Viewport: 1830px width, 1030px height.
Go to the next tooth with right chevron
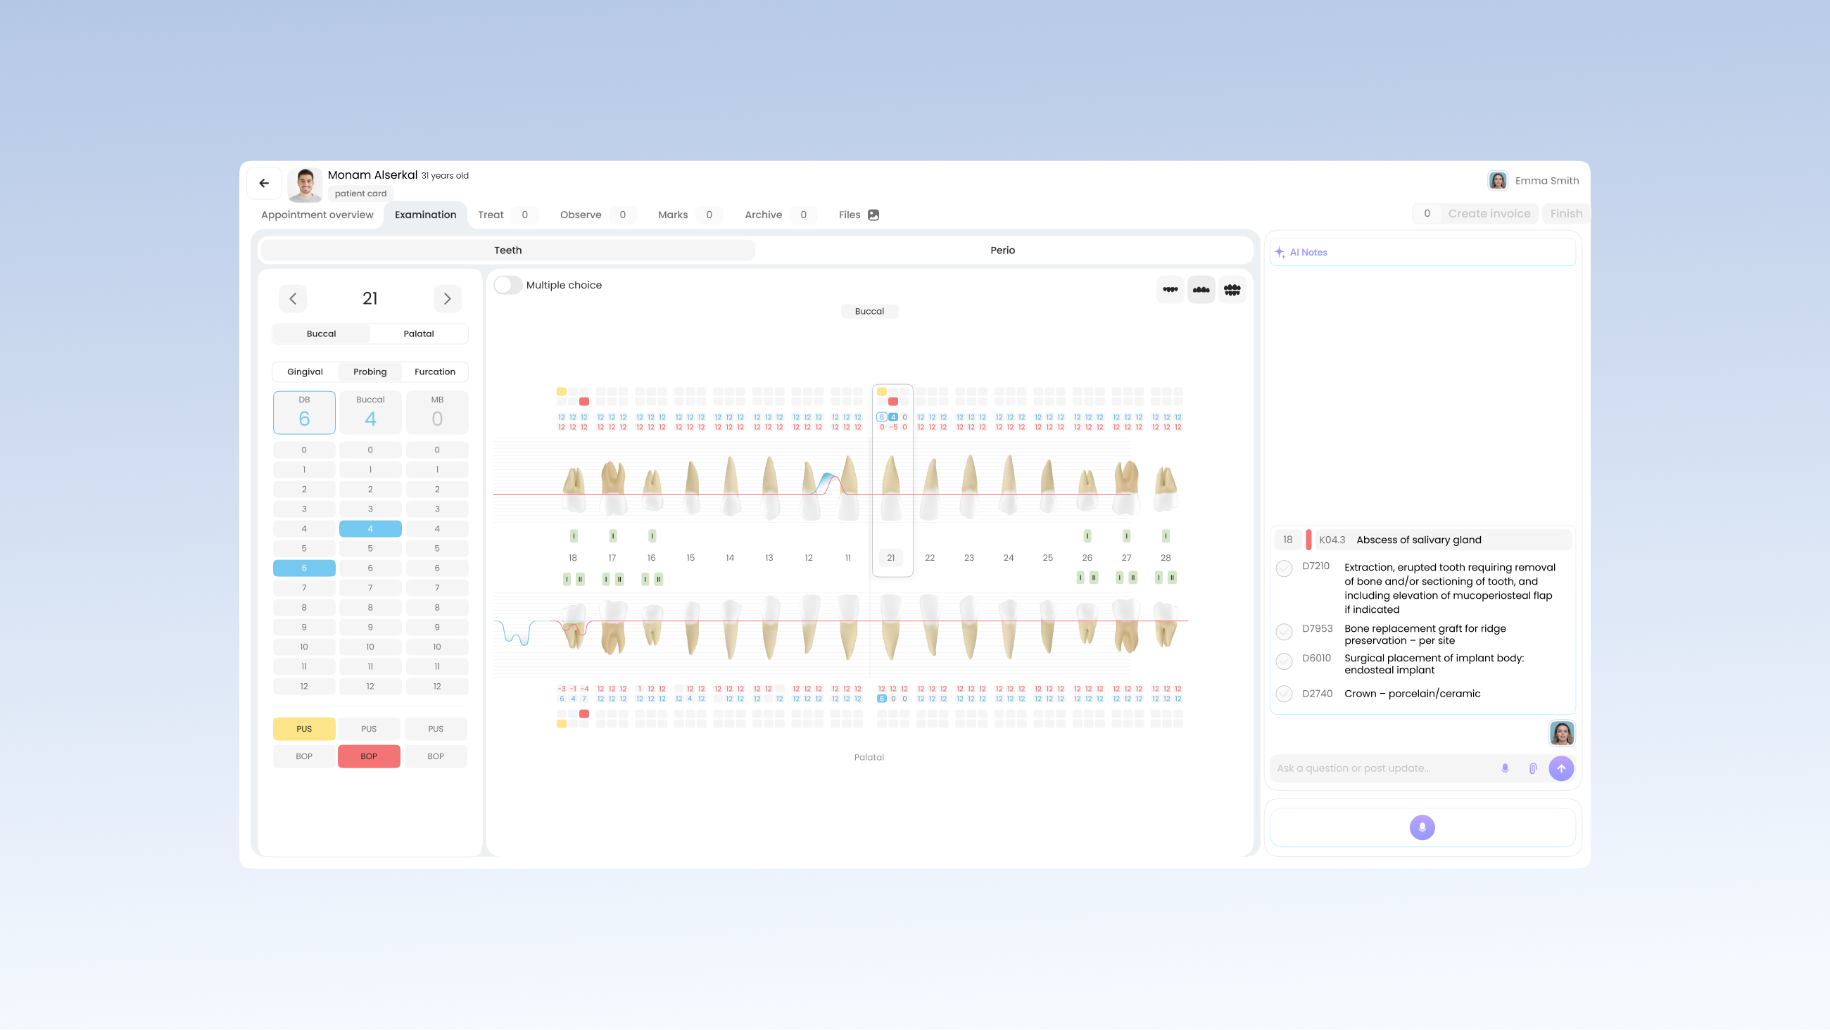448,299
